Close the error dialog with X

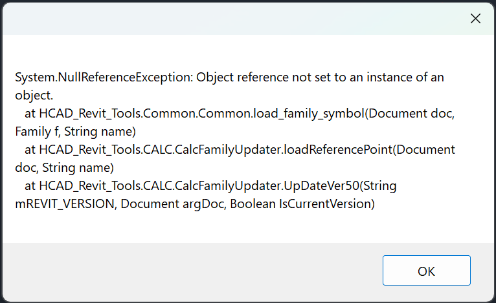point(475,19)
